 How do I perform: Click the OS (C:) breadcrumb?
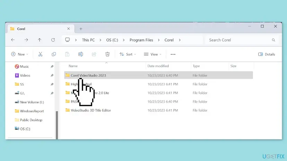(112, 40)
